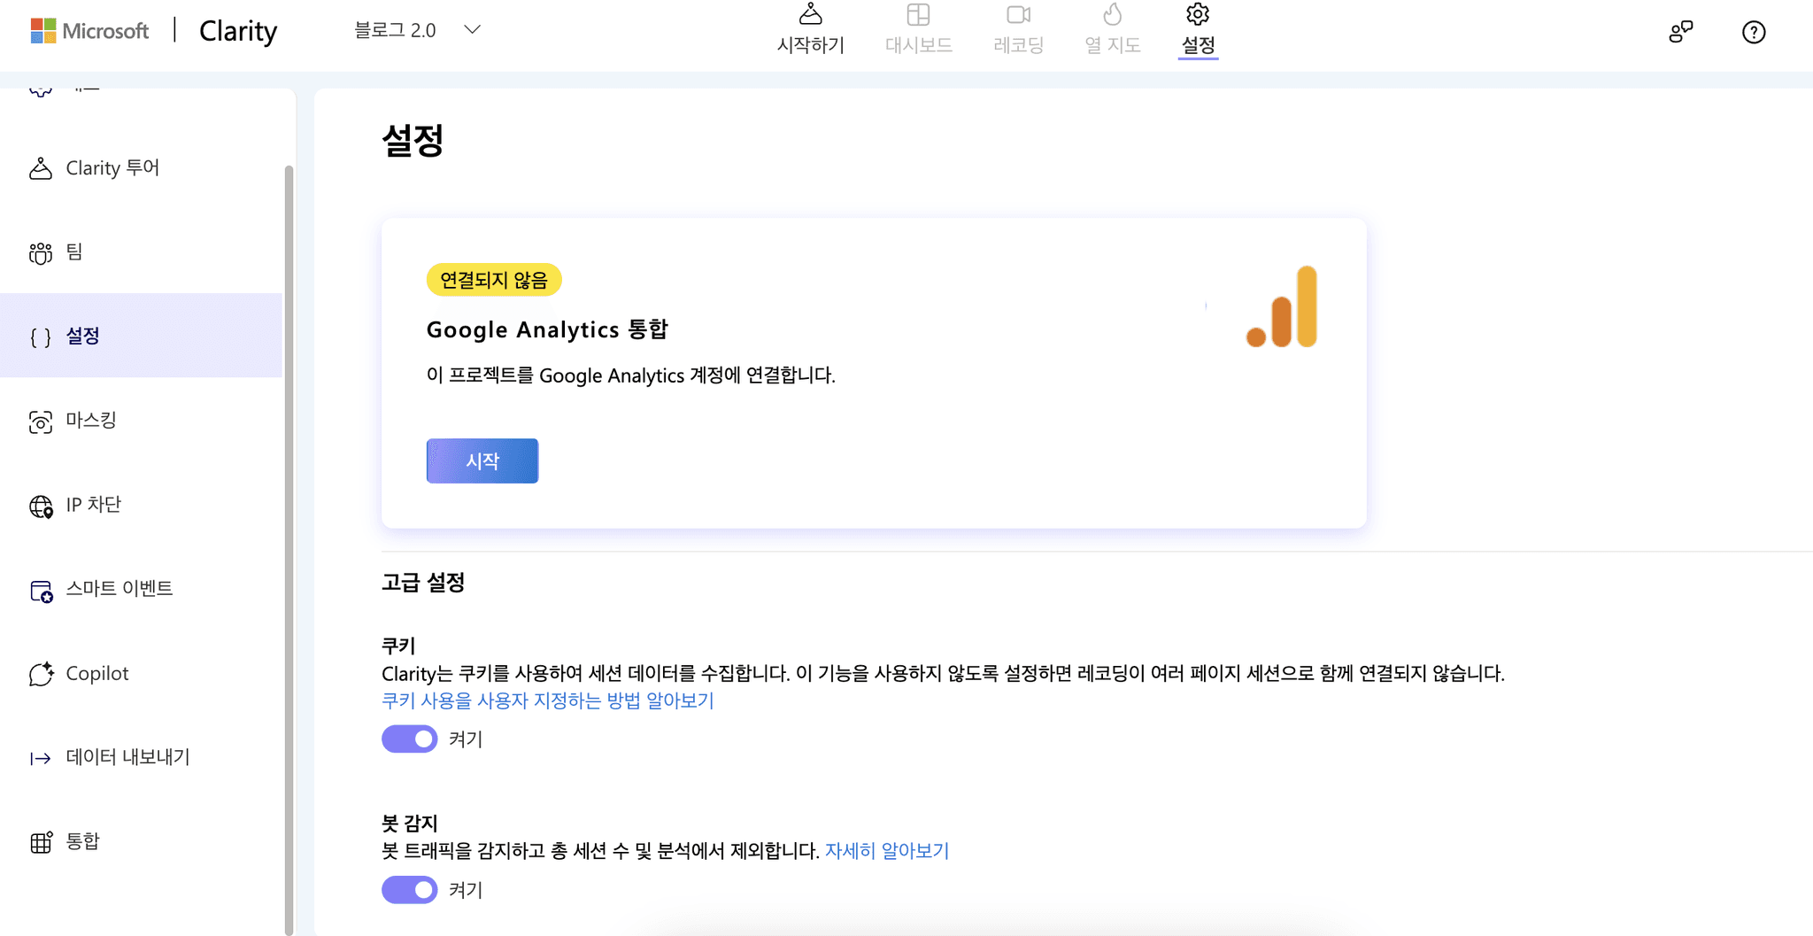Toggle the 쿠키 switch off

click(409, 739)
